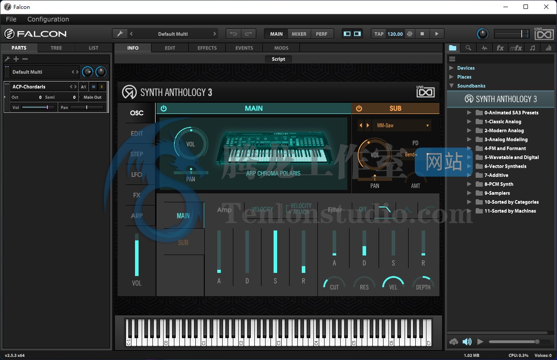Expand the Places tree section
This screenshot has height=360, width=557.
coord(452,77)
